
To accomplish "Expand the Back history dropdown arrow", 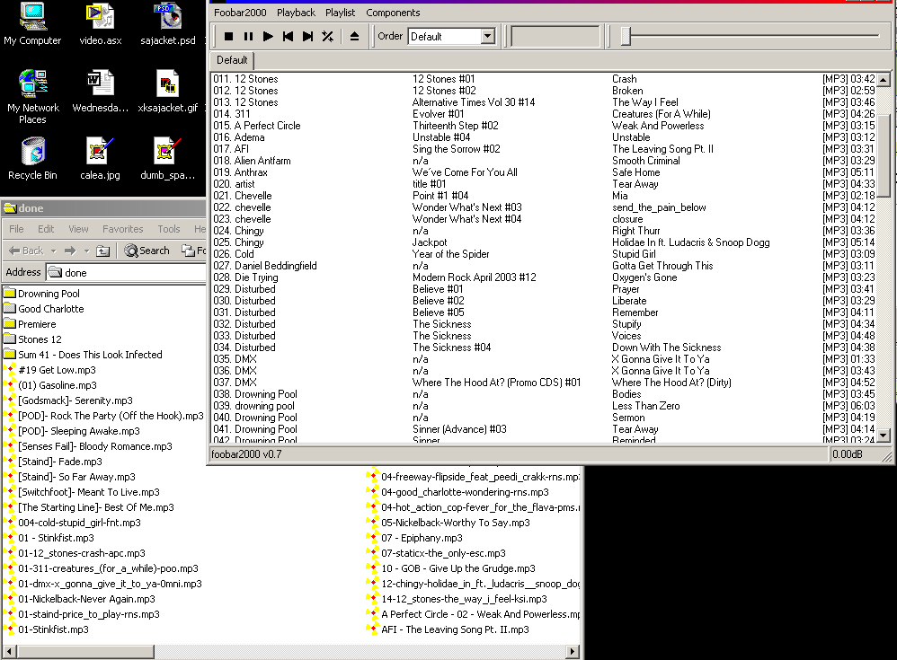I will [x=53, y=251].
